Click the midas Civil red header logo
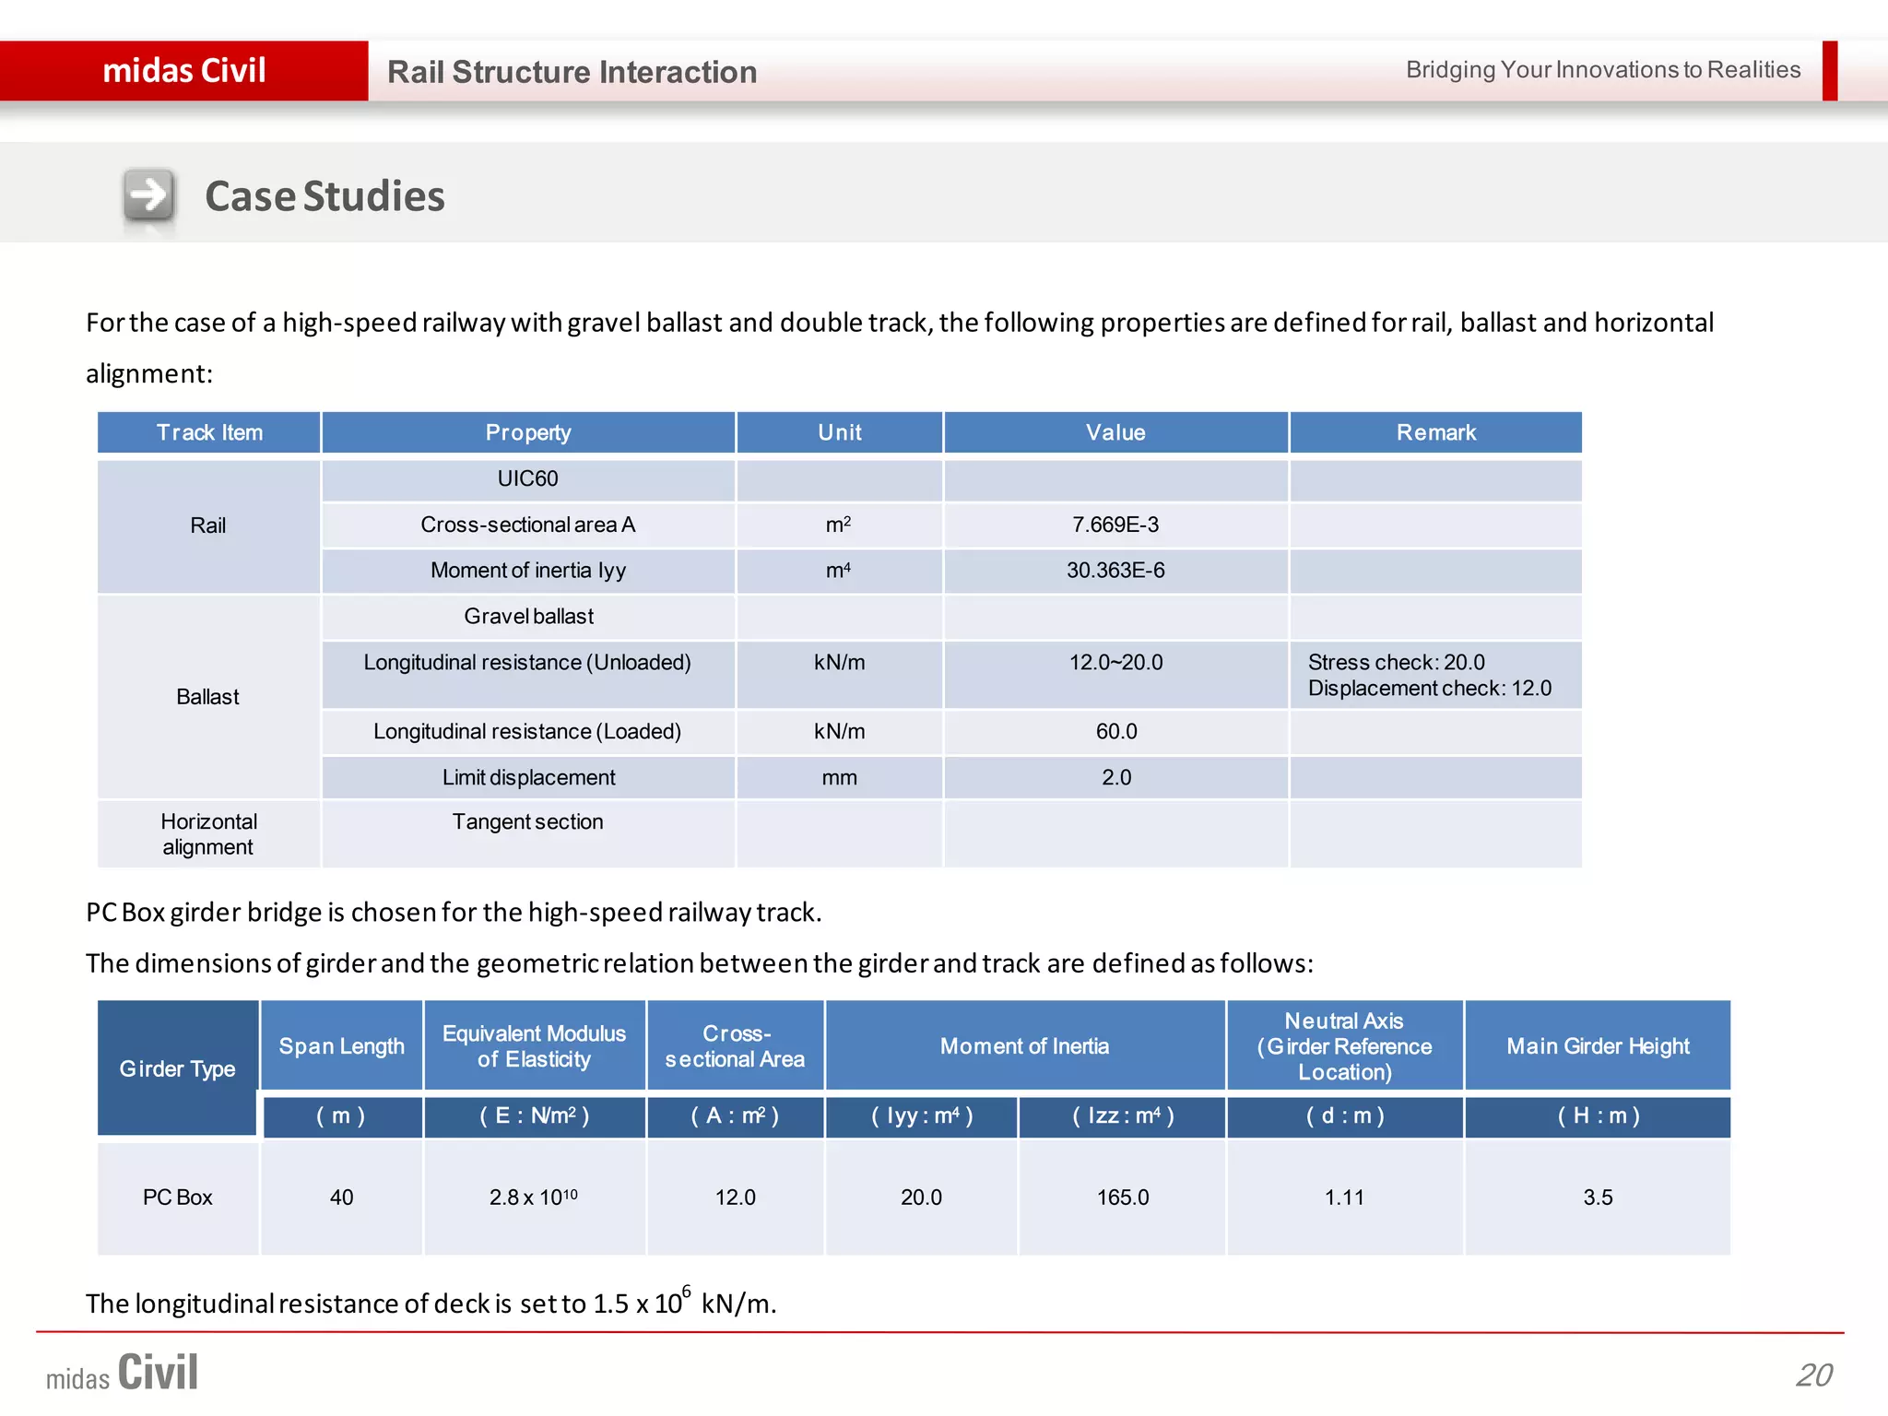 (x=183, y=71)
